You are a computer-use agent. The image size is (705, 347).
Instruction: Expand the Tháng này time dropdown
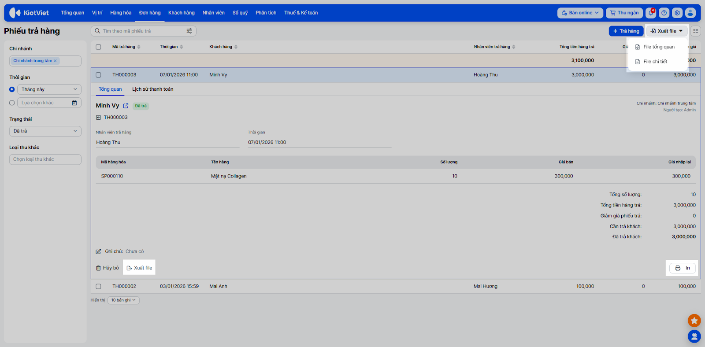click(x=49, y=89)
